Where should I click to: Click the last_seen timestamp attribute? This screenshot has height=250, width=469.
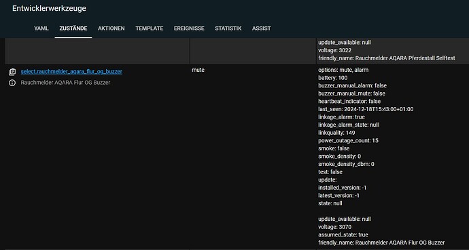(366, 109)
